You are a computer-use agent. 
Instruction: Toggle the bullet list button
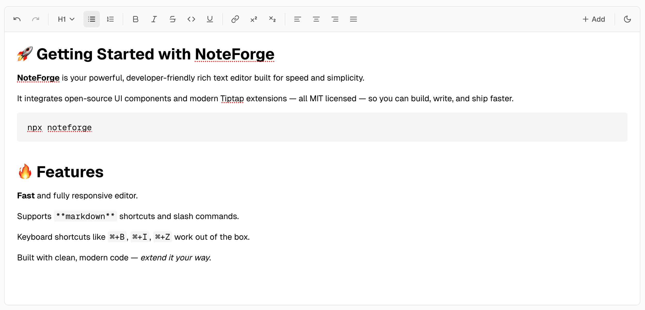coord(91,19)
